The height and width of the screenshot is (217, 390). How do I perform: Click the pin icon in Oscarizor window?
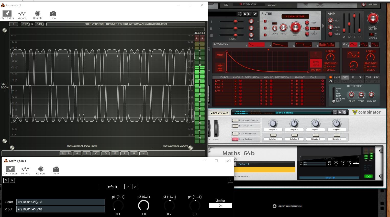point(7,13)
